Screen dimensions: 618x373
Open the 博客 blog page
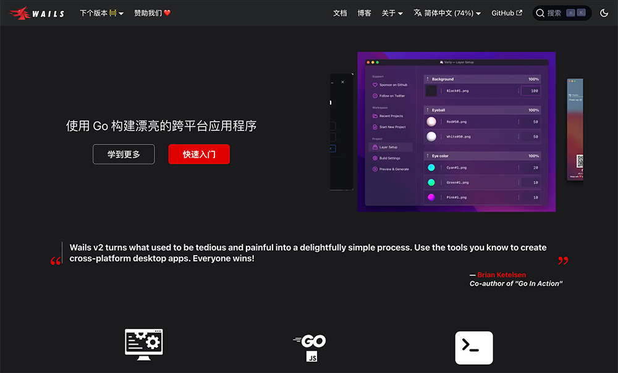tap(364, 13)
